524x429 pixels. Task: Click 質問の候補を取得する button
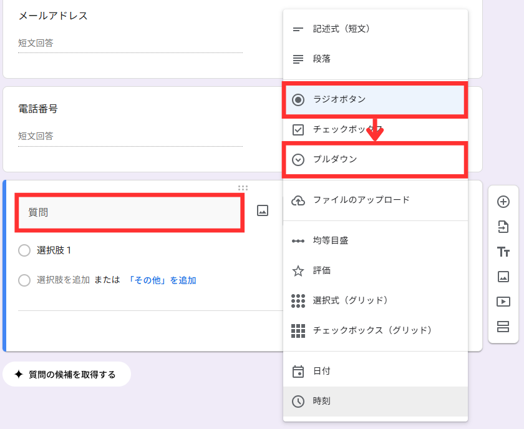coord(67,374)
